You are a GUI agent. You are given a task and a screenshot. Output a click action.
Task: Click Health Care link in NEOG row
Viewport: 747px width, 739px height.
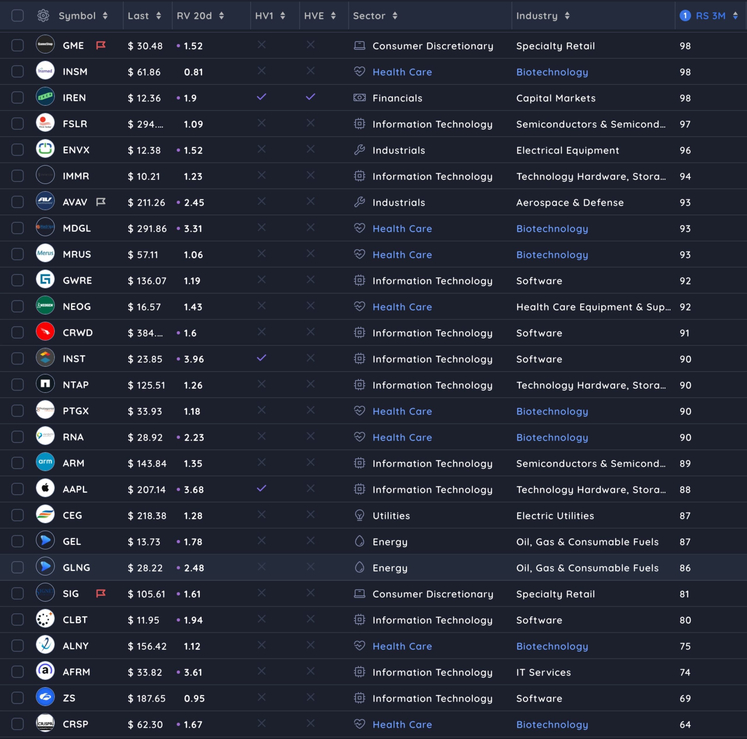click(x=402, y=307)
